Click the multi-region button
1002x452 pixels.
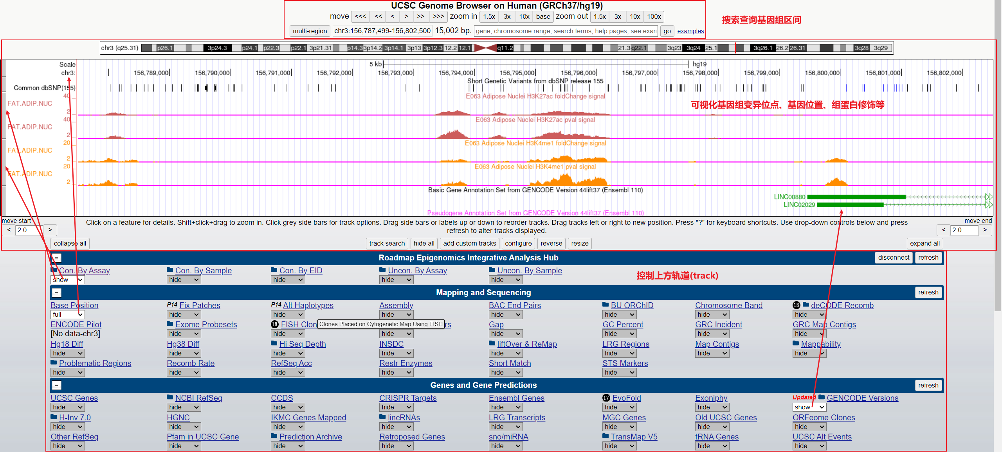click(x=310, y=31)
